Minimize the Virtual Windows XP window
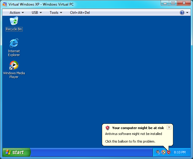This screenshot has height=159, width=193. coord(165,3)
